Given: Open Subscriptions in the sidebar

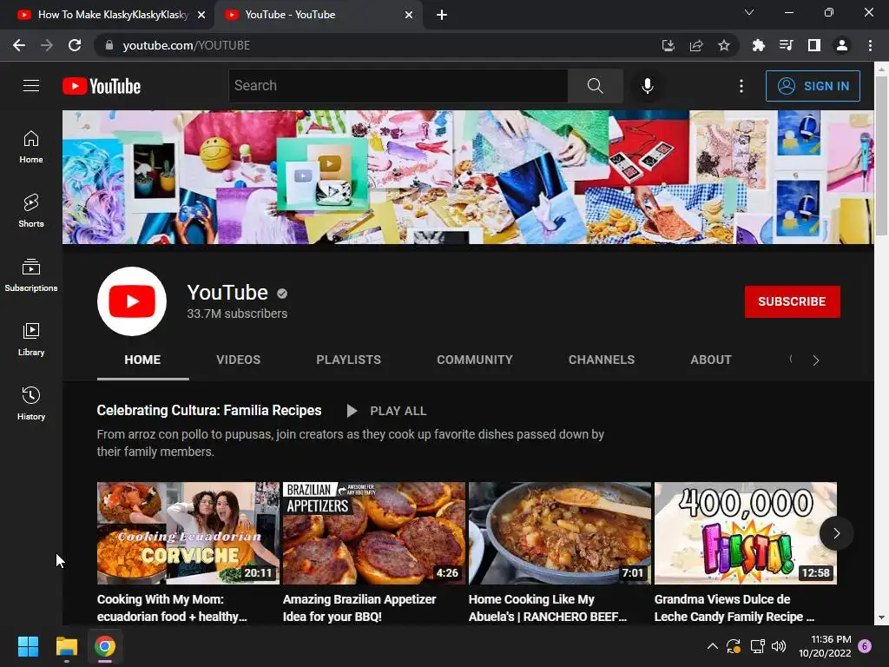Looking at the screenshot, I should (31, 275).
